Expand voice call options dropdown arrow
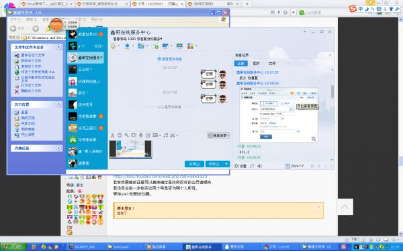Screen dimensions: 403x251 click(119, 46)
